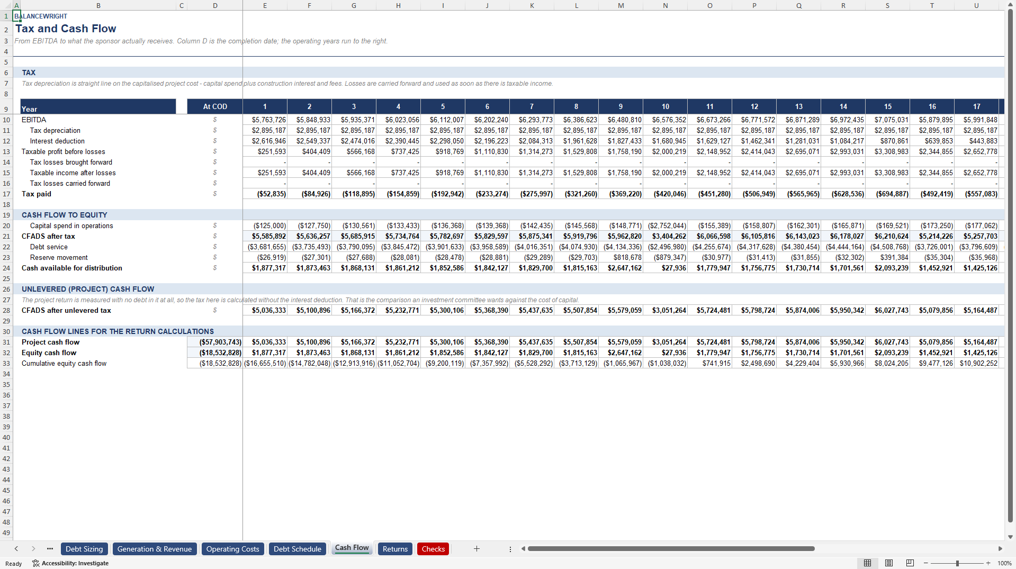Click the 'TAX' section heading
This screenshot has width=1016, height=569.
coord(29,73)
